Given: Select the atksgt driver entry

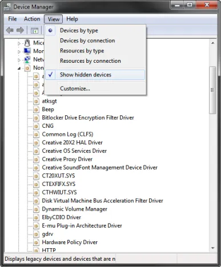Looking at the screenshot, I should (x=49, y=101).
